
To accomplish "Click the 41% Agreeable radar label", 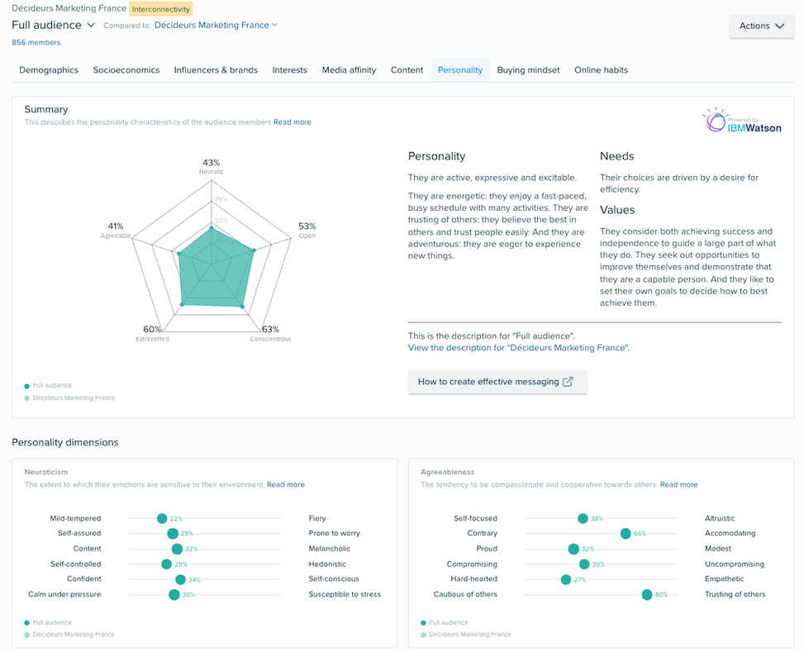I will 116,231.
